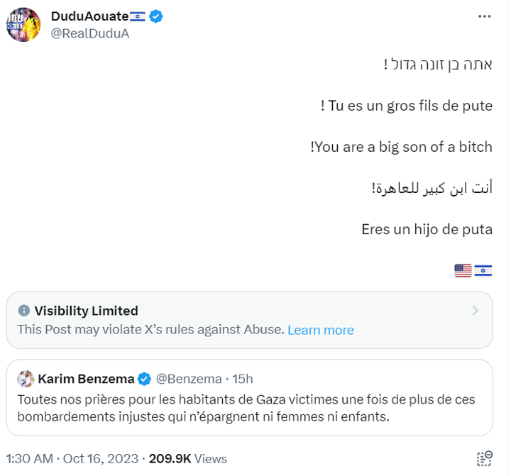Open the Learn more link
This screenshot has width=511, height=476.
pos(320,330)
